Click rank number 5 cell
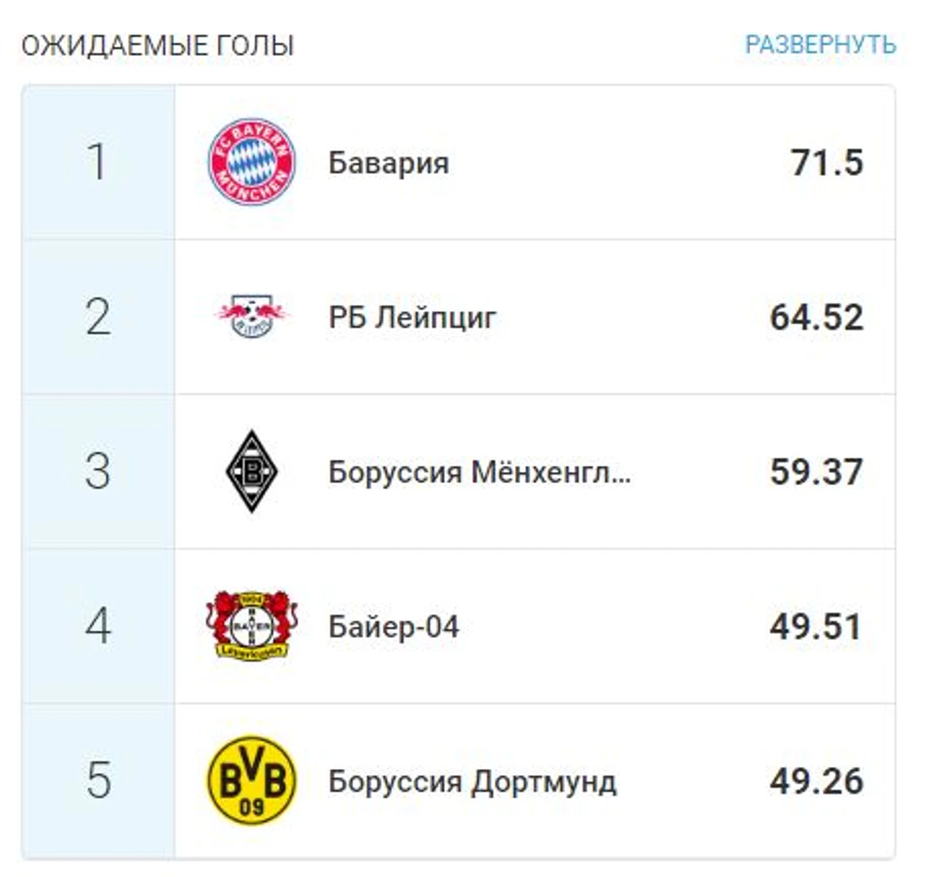The image size is (943, 877). (98, 781)
